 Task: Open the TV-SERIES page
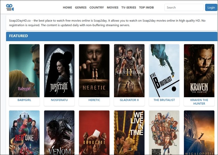pyautogui.click(x=129, y=7)
